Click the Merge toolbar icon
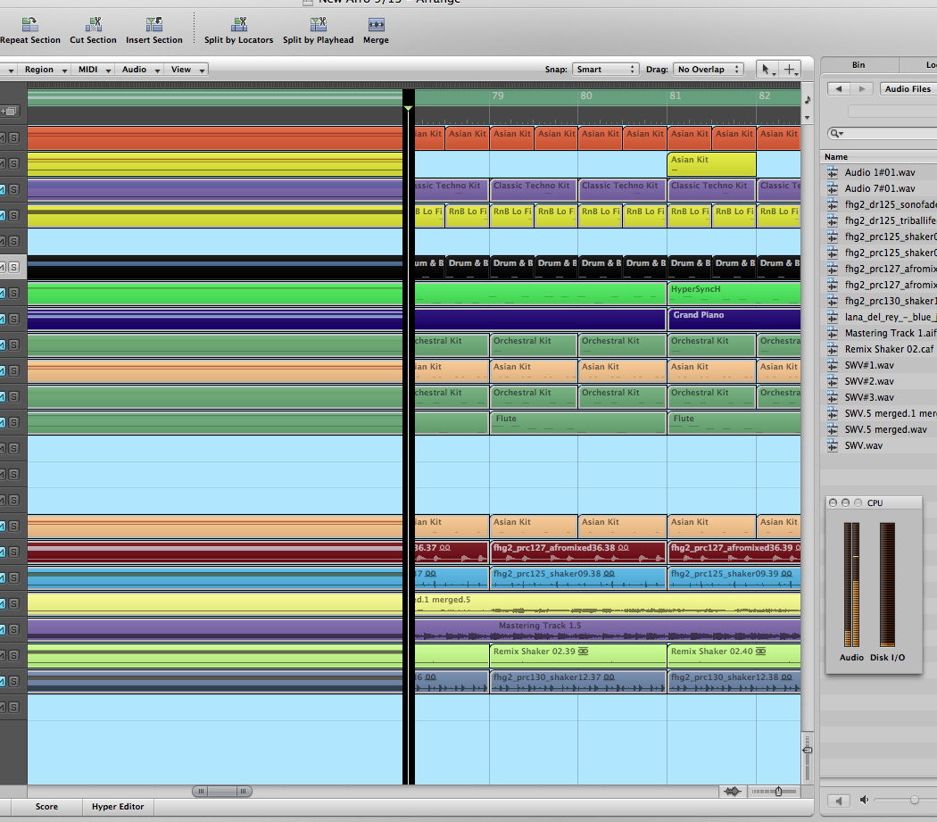 coord(376,25)
